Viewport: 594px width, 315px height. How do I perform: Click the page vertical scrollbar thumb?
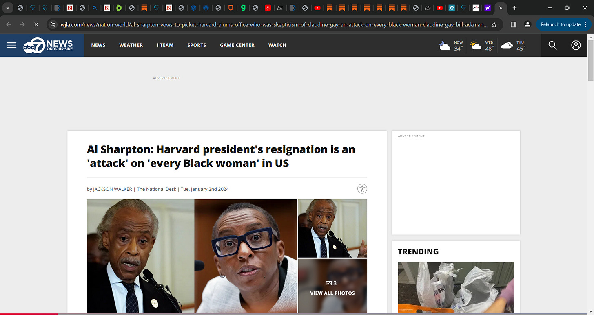point(591,61)
